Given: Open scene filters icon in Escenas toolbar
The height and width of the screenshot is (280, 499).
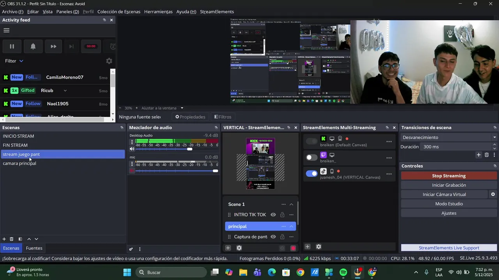Looking at the screenshot, I should coord(20,239).
